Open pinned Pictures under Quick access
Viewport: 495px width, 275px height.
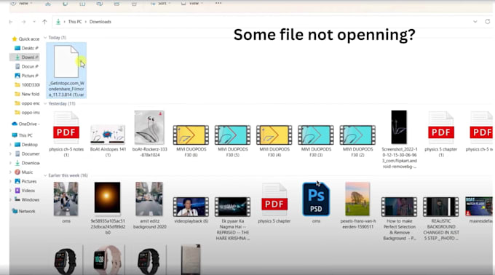click(26, 76)
